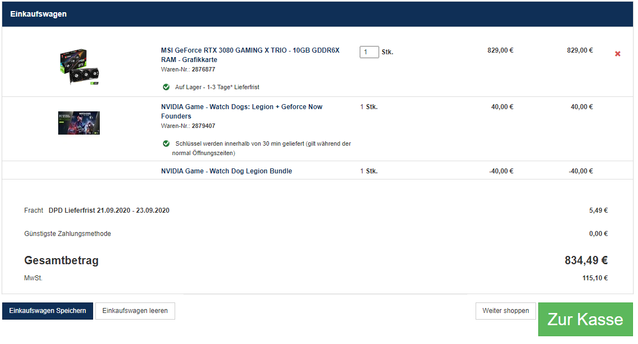Viewport: 638px width, 344px height.
Task: Click green stock checkmark for Auf Lager
Action: [x=166, y=87]
